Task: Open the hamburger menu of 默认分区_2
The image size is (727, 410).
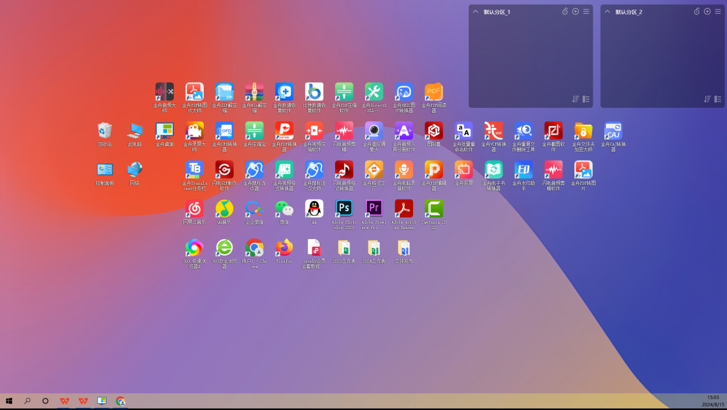Action: click(x=718, y=11)
